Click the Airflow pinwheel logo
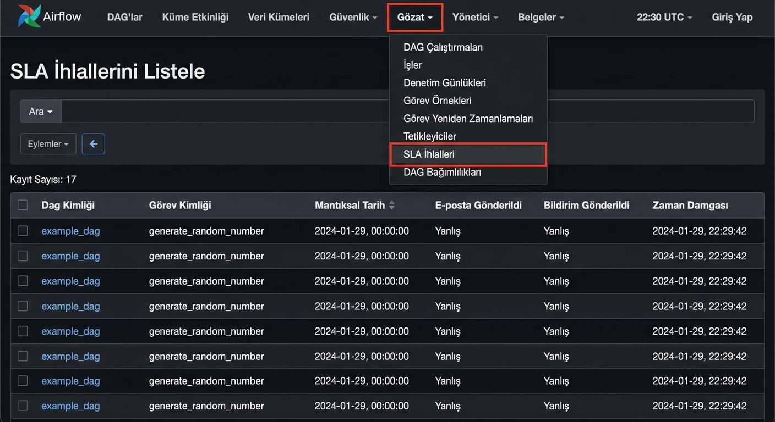 click(x=29, y=16)
